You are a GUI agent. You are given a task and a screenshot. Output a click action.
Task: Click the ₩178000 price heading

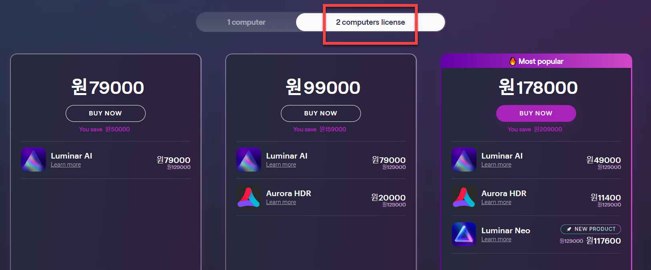pyautogui.click(x=538, y=87)
